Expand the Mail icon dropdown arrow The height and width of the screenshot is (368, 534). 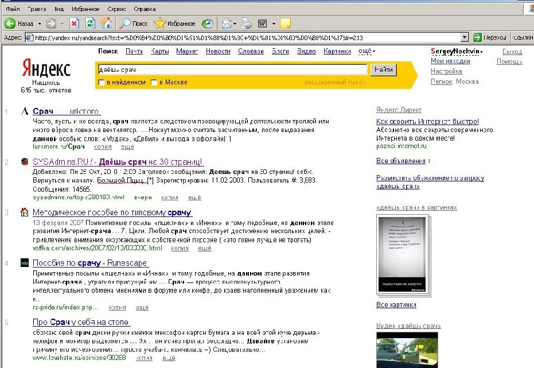pyautogui.click(x=235, y=24)
